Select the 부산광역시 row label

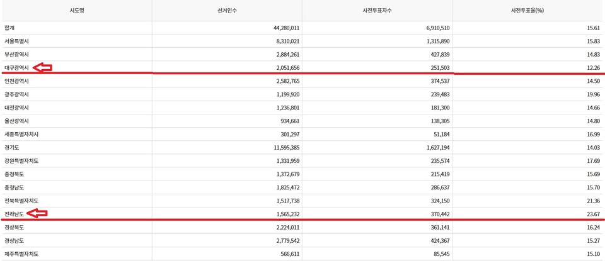[x=16, y=55]
